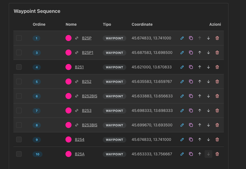Delete the B25A waypoint
This screenshot has height=169, width=246.
click(217, 154)
